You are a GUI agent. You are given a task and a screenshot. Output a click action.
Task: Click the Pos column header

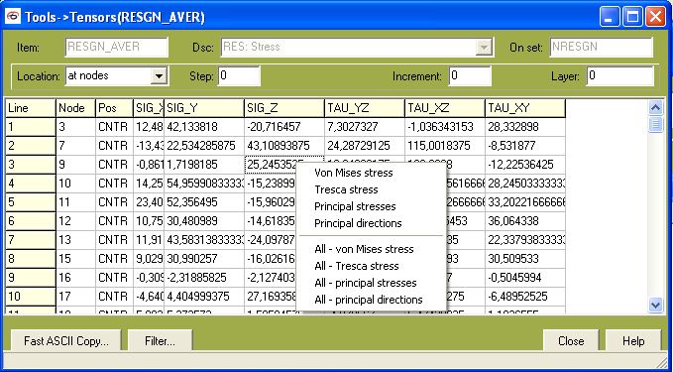pyautogui.click(x=114, y=108)
